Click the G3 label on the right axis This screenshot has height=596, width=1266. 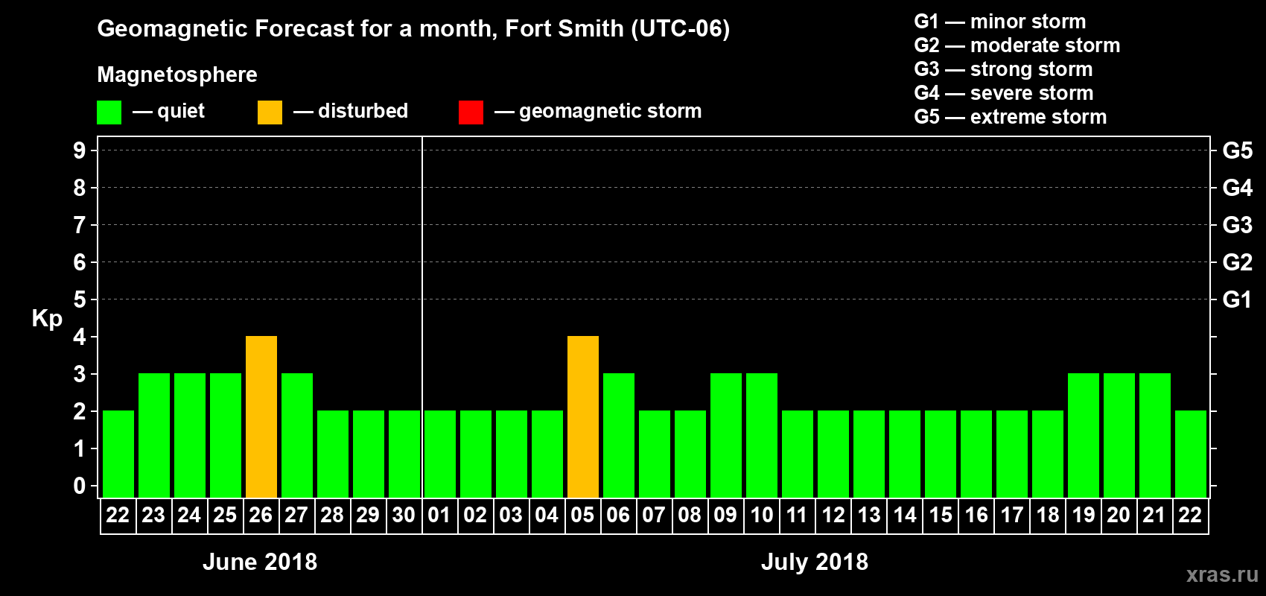(1237, 225)
